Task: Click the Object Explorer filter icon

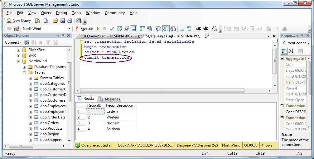Action: 48,42
